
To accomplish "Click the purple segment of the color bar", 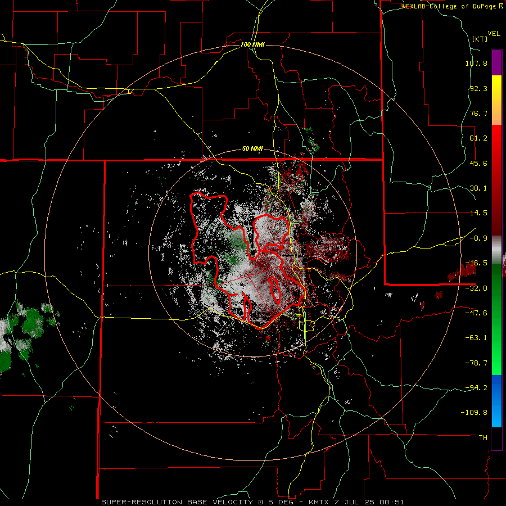I will [496, 62].
